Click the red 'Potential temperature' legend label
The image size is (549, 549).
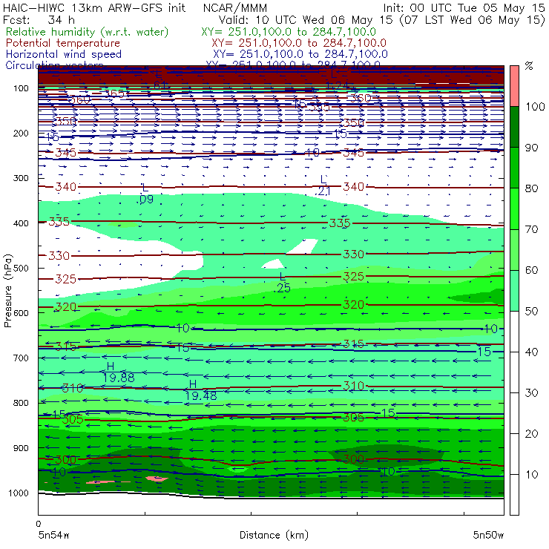pyautogui.click(x=63, y=43)
